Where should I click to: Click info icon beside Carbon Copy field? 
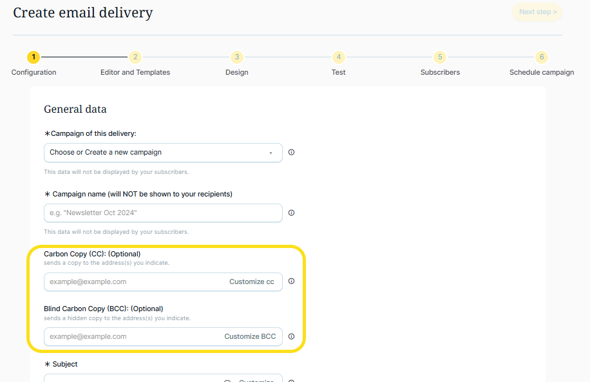[x=291, y=282]
